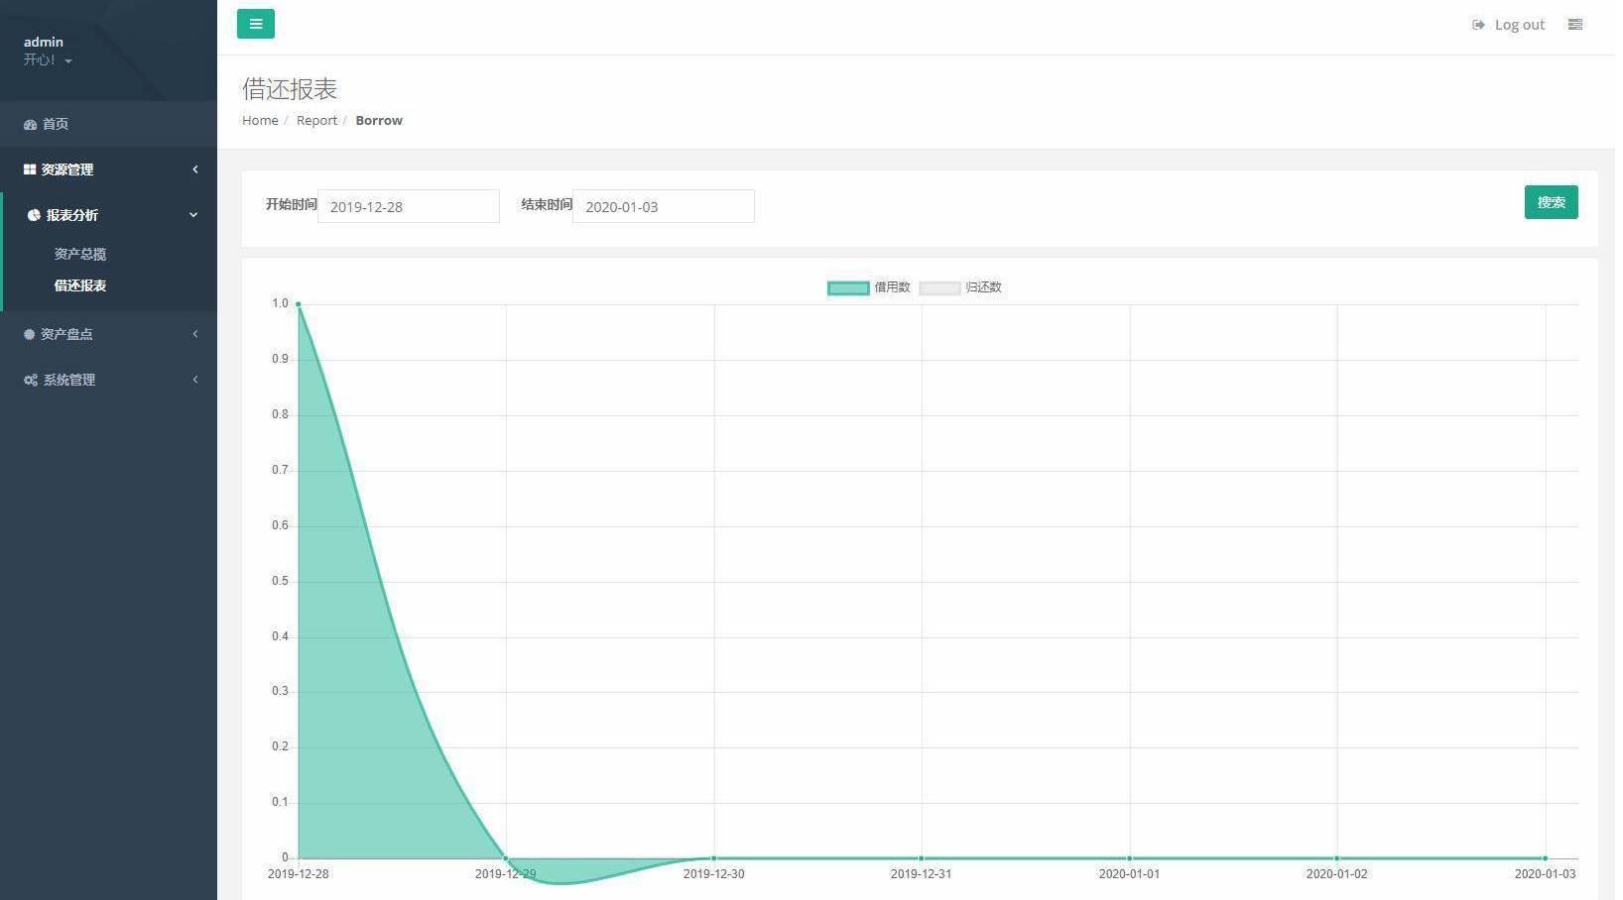
Task: Collapse 报表分析 via its chevron
Action: pyautogui.click(x=194, y=215)
